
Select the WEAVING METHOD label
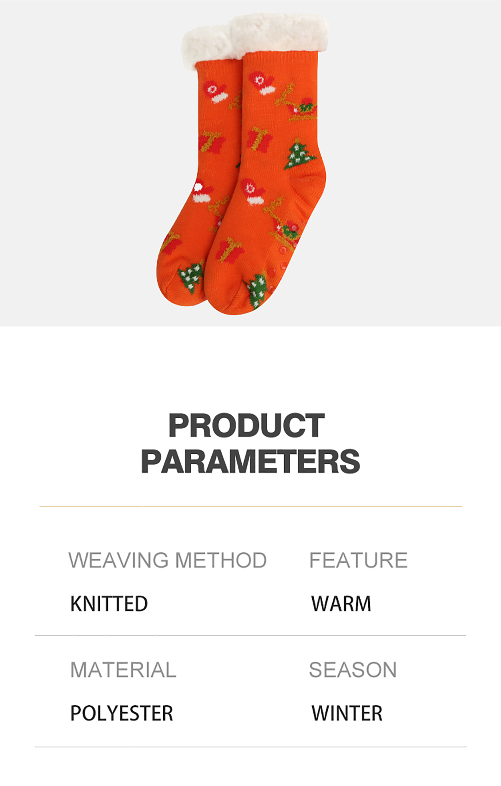click(x=167, y=560)
